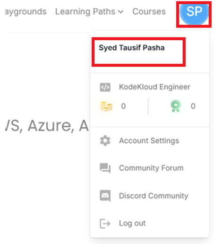Choose Log out from profile menu

click(132, 223)
